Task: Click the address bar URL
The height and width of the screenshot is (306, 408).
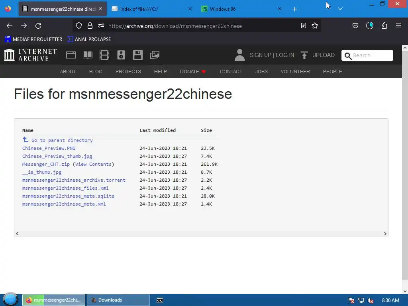Action: (x=175, y=26)
